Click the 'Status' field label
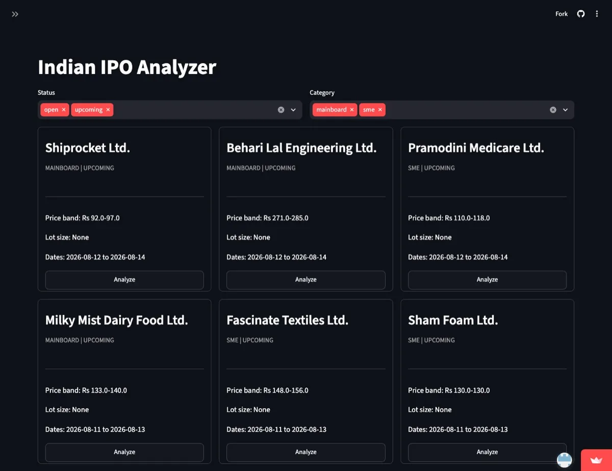The image size is (612, 471). pos(46,93)
